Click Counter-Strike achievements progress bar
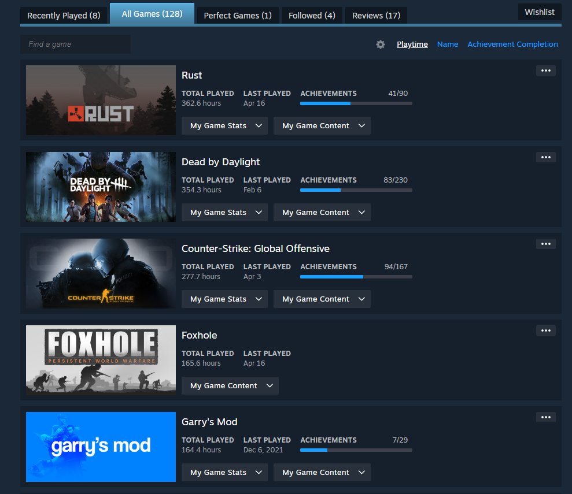This screenshot has height=494, width=572. (x=356, y=277)
